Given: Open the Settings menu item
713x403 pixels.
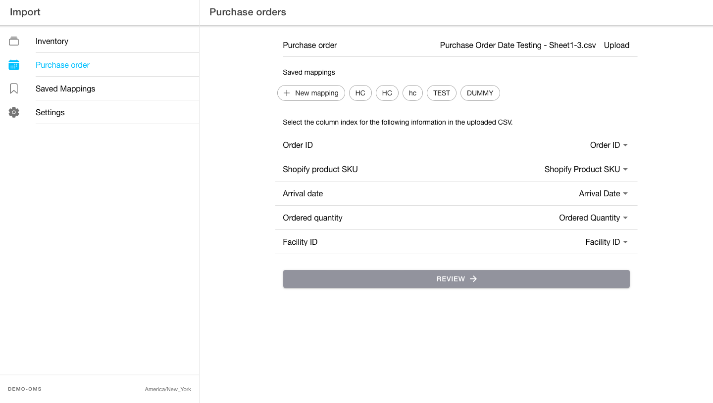Looking at the screenshot, I should pyautogui.click(x=50, y=112).
